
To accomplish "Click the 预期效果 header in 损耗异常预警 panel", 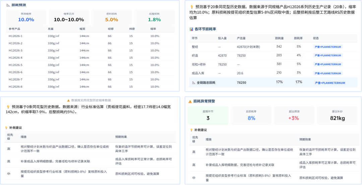I will coord(305,140).
